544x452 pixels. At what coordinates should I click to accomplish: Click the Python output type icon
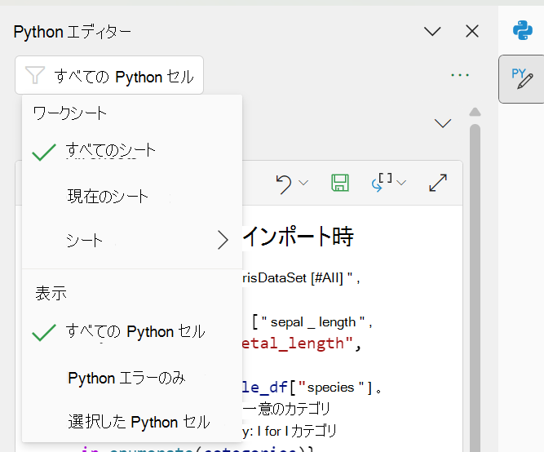[381, 183]
